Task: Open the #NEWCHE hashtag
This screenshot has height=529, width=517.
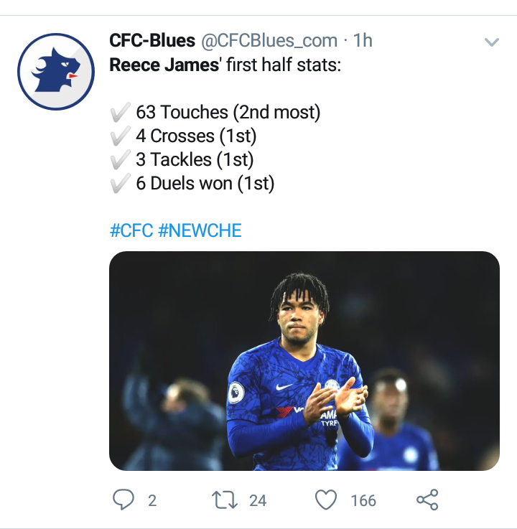Action: [200, 230]
